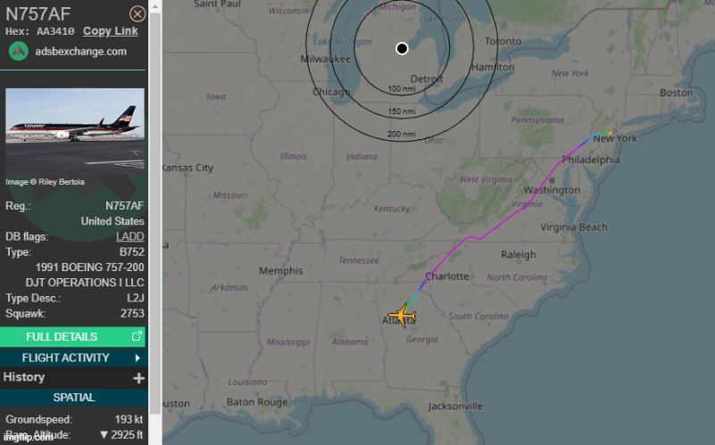Close the N757AF aircraft info panel
Screen dimensions: 715x445
pyautogui.click(x=137, y=13)
